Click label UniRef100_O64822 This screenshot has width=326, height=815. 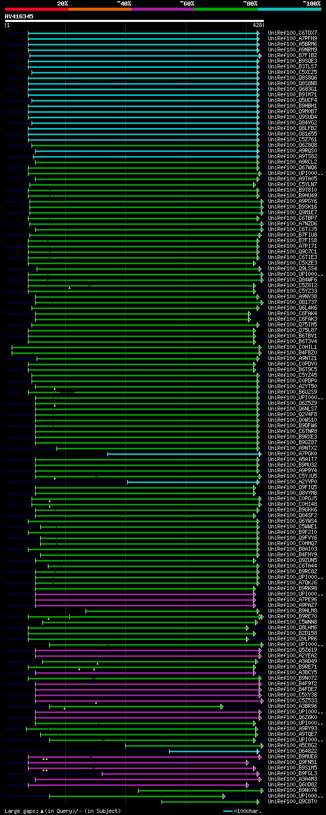[x=292, y=751]
